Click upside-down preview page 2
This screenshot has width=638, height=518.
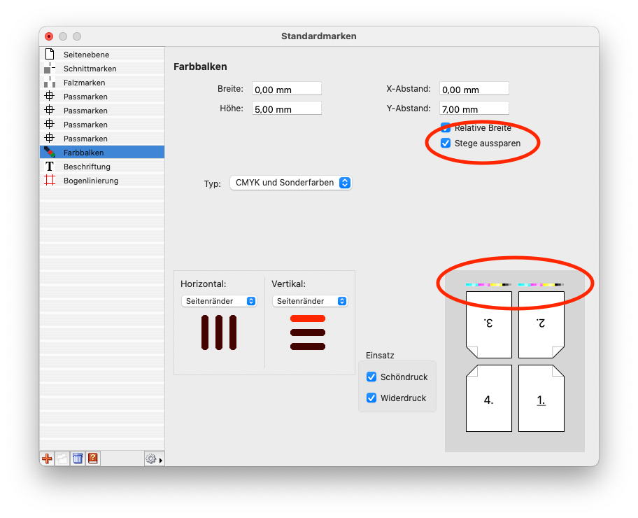coord(541,325)
